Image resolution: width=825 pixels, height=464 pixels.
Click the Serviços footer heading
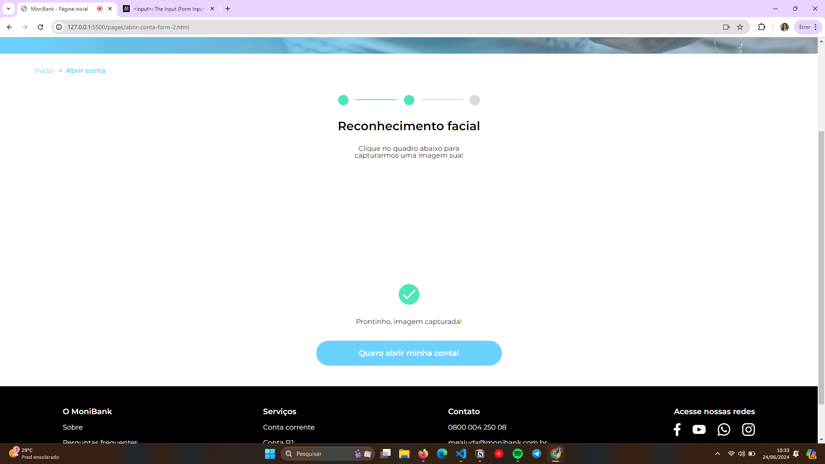click(x=280, y=412)
